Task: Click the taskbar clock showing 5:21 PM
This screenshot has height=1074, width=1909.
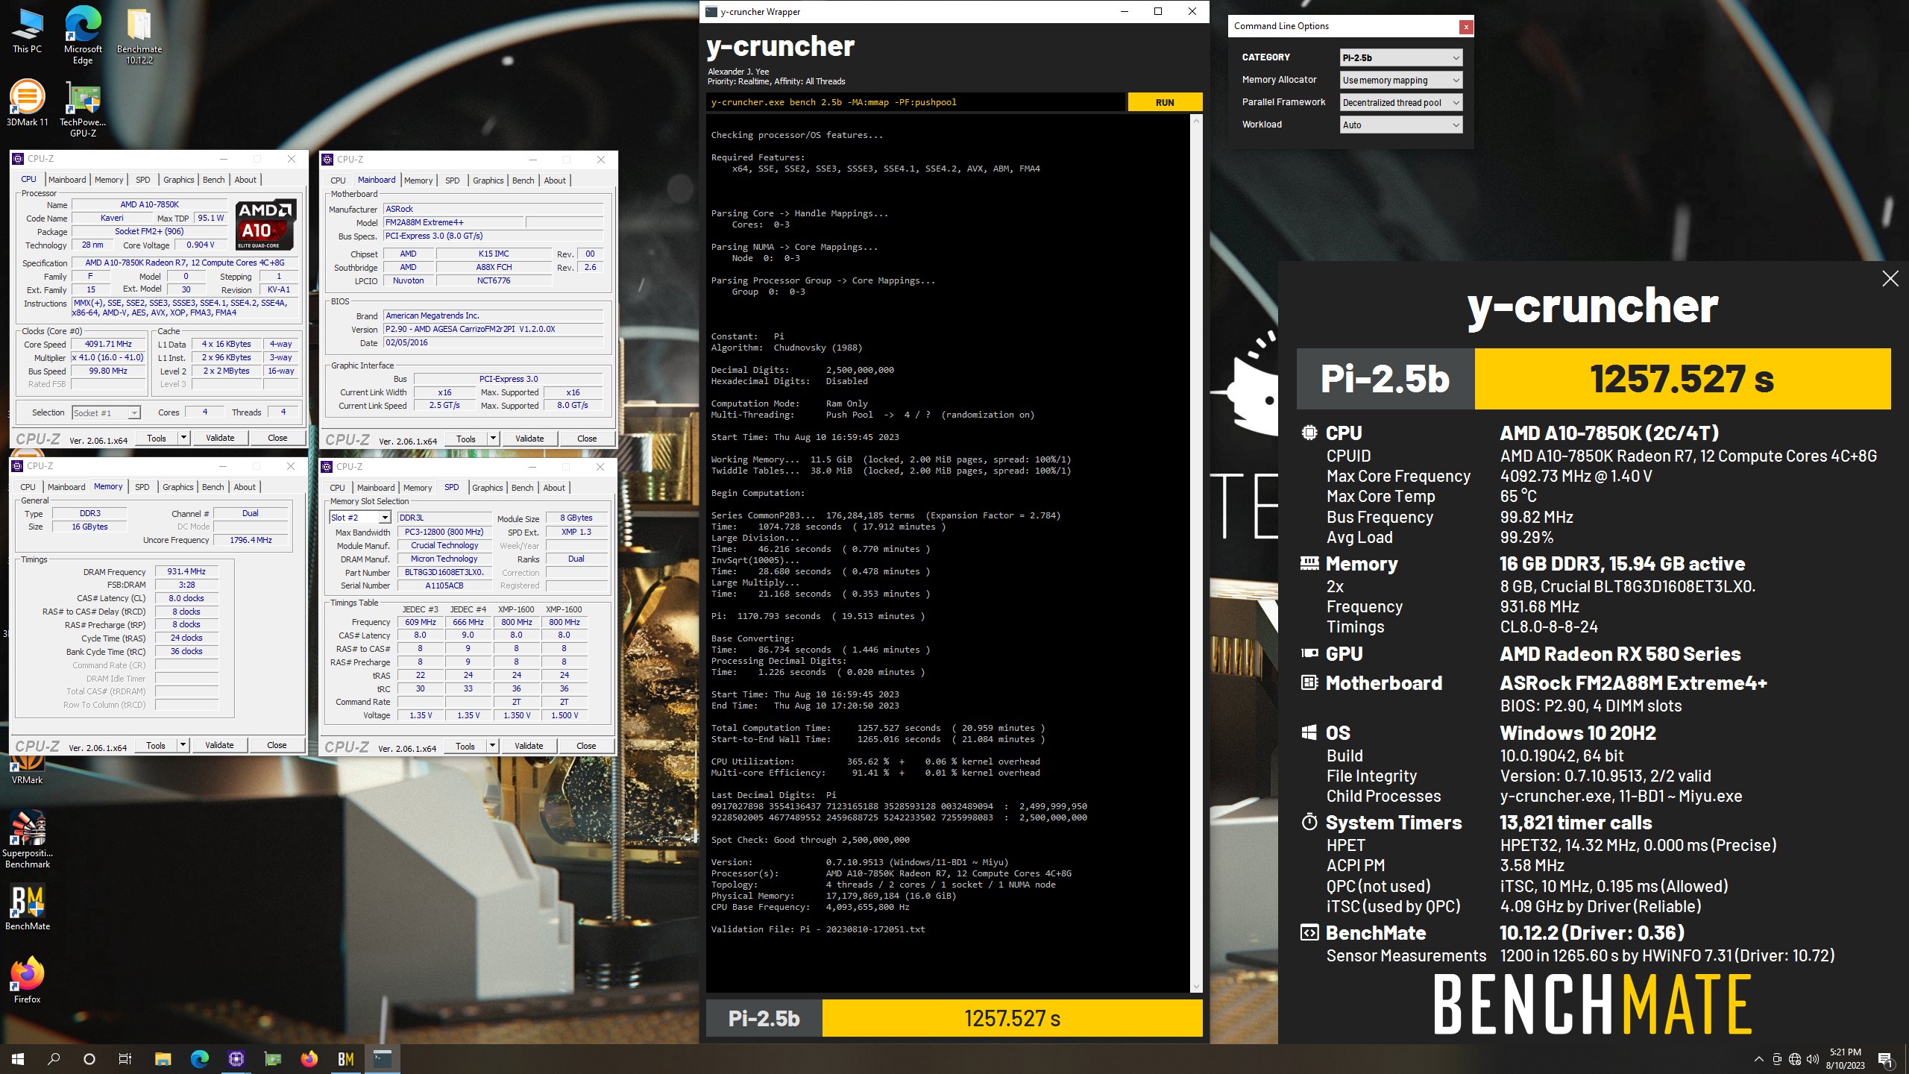Action: tap(1845, 1059)
